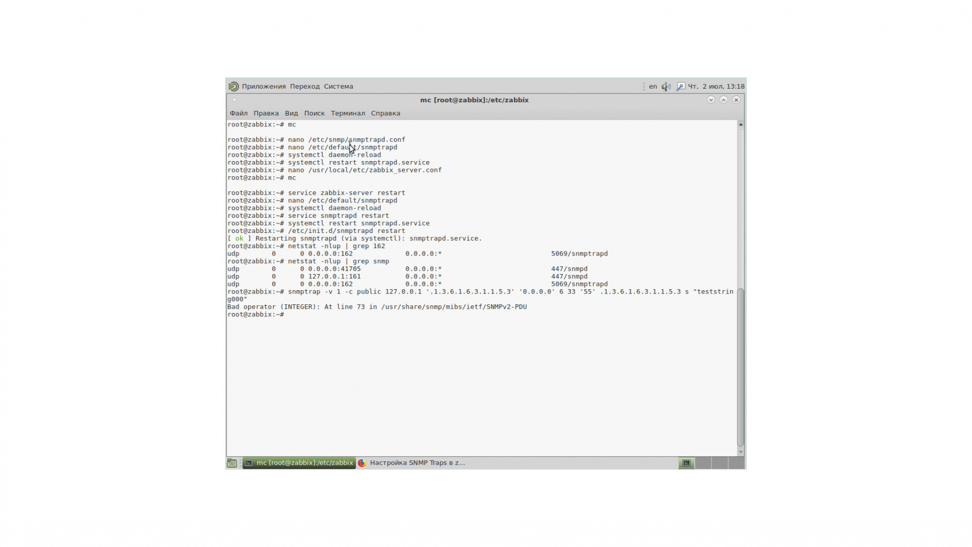Click the terminal window title mc [root@zabbix]:/etc/zabbix

[x=474, y=100]
